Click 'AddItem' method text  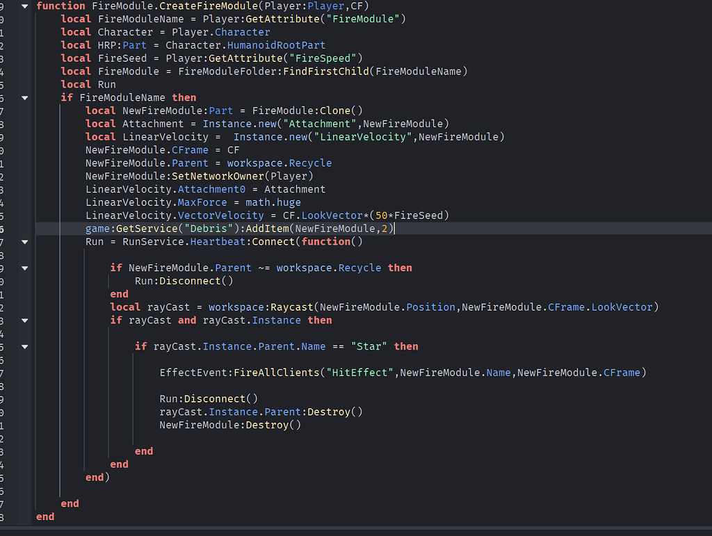click(267, 229)
